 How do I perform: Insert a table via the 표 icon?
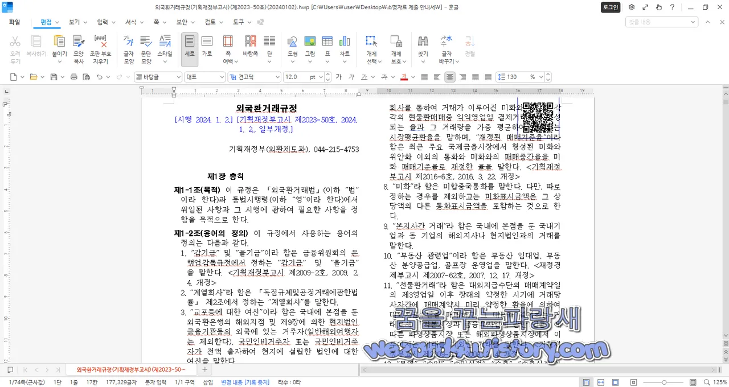click(x=327, y=46)
